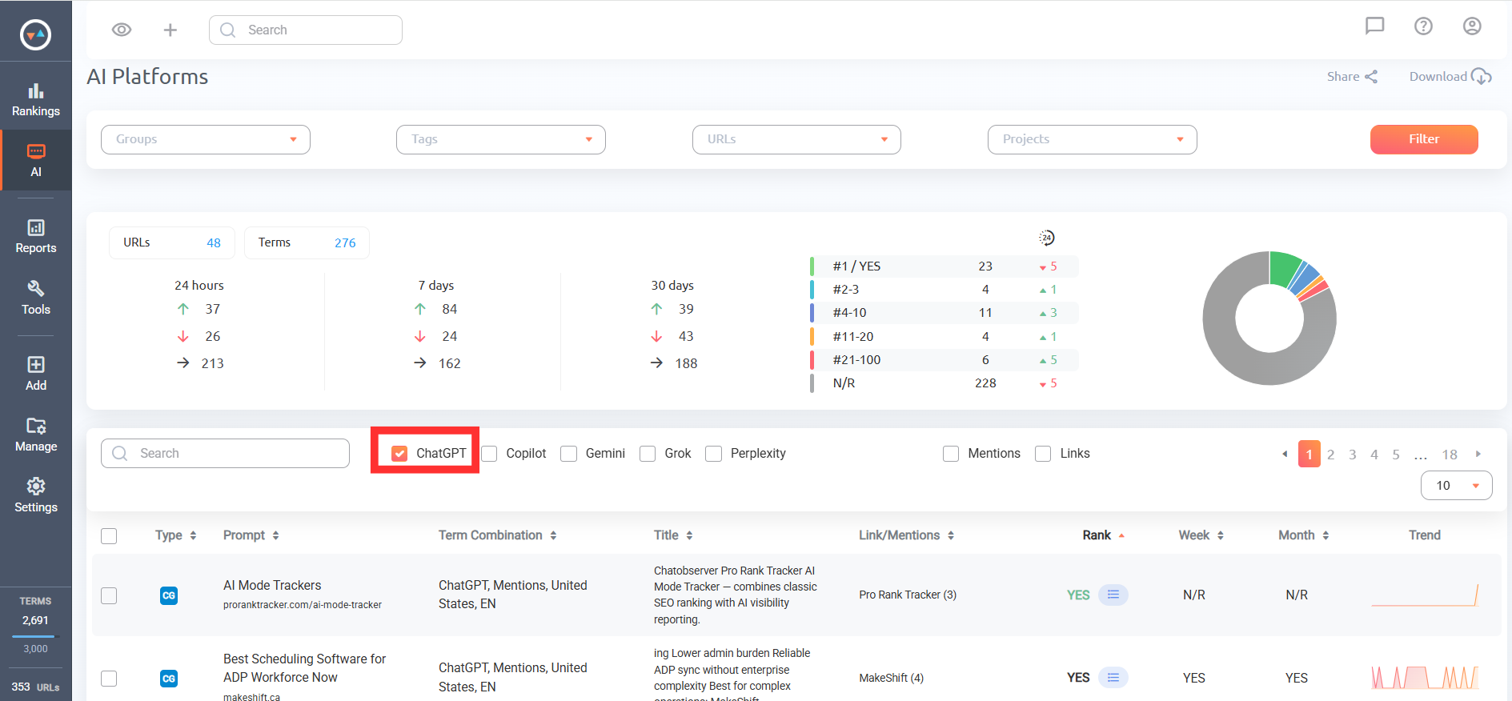The width and height of the screenshot is (1512, 701).
Task: Go to page 18 of results
Action: (x=1450, y=455)
